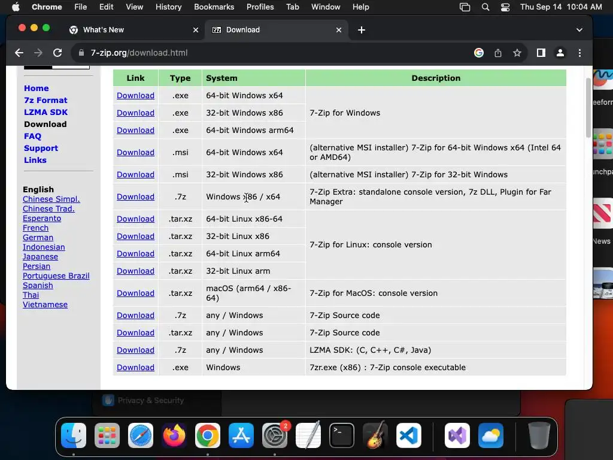Open App Store from the Dock

(x=241, y=435)
